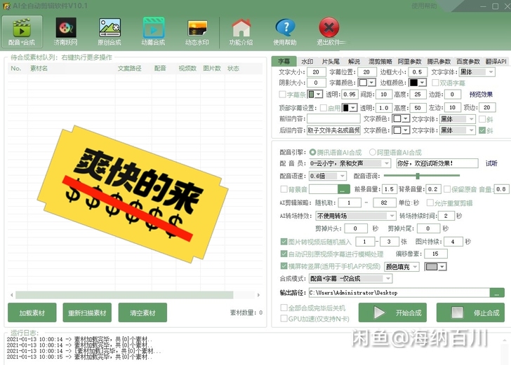Image resolution: width=511 pixels, height=365 pixels.
Task: Open the 济南跃网 toolbar icon
Action: tap(66, 32)
